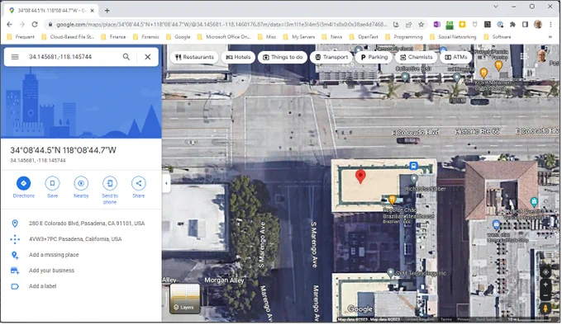Open Street View pegman
Viewport: 562px width, 325px height.
[x=545, y=309]
